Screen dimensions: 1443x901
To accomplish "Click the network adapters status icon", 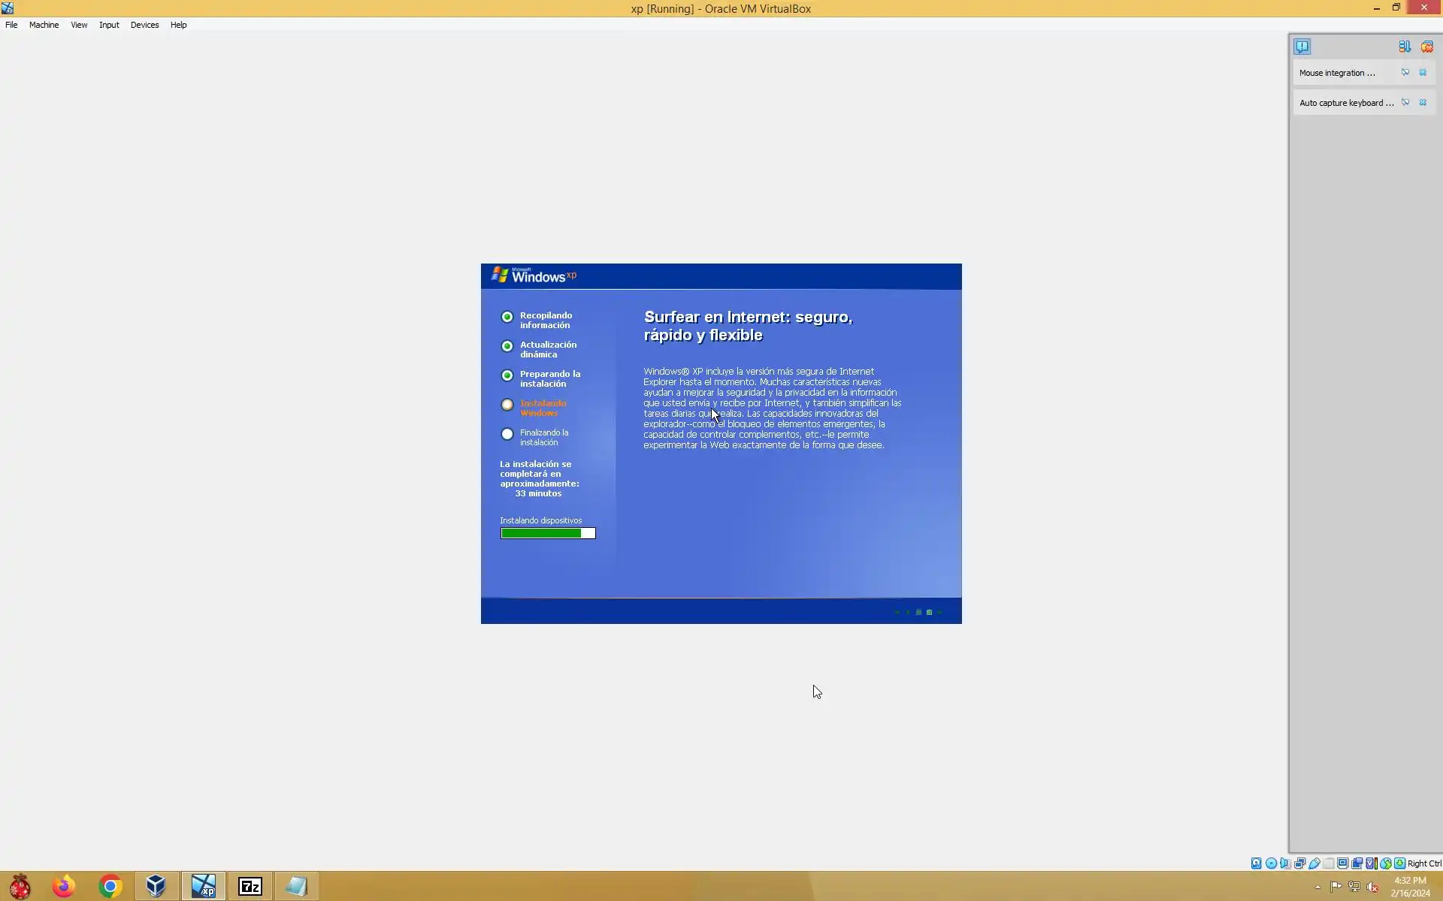I will tap(1299, 863).
